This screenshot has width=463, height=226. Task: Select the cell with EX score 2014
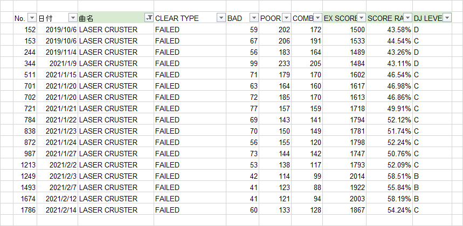pyautogui.click(x=344, y=176)
